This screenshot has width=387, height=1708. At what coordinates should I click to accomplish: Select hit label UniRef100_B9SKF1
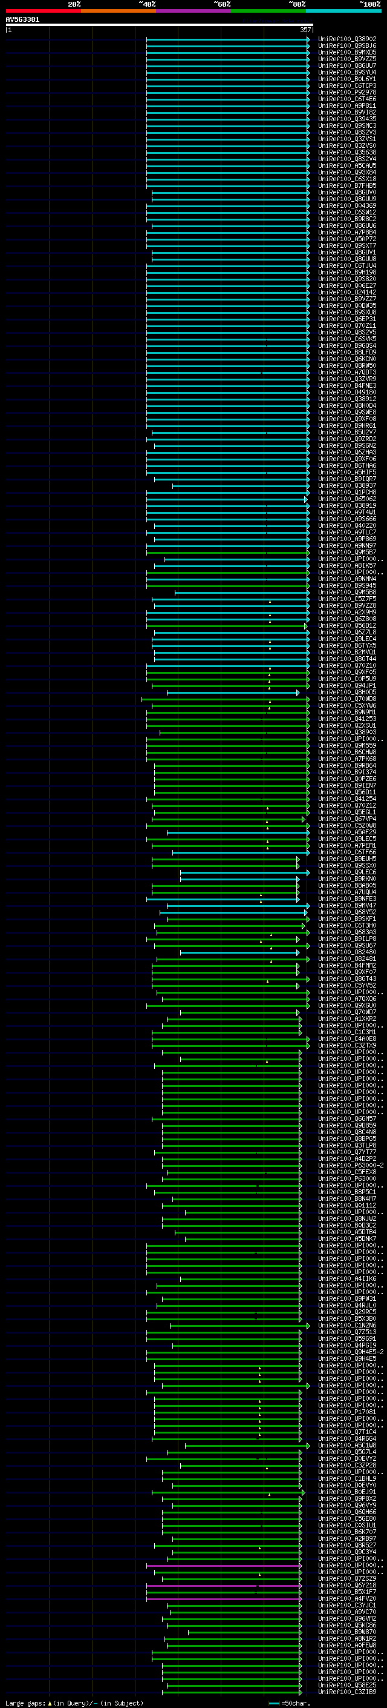tap(346, 919)
